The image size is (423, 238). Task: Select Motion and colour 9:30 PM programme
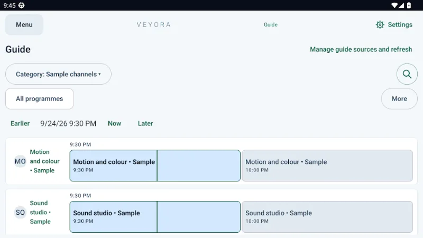pyautogui.click(x=155, y=166)
